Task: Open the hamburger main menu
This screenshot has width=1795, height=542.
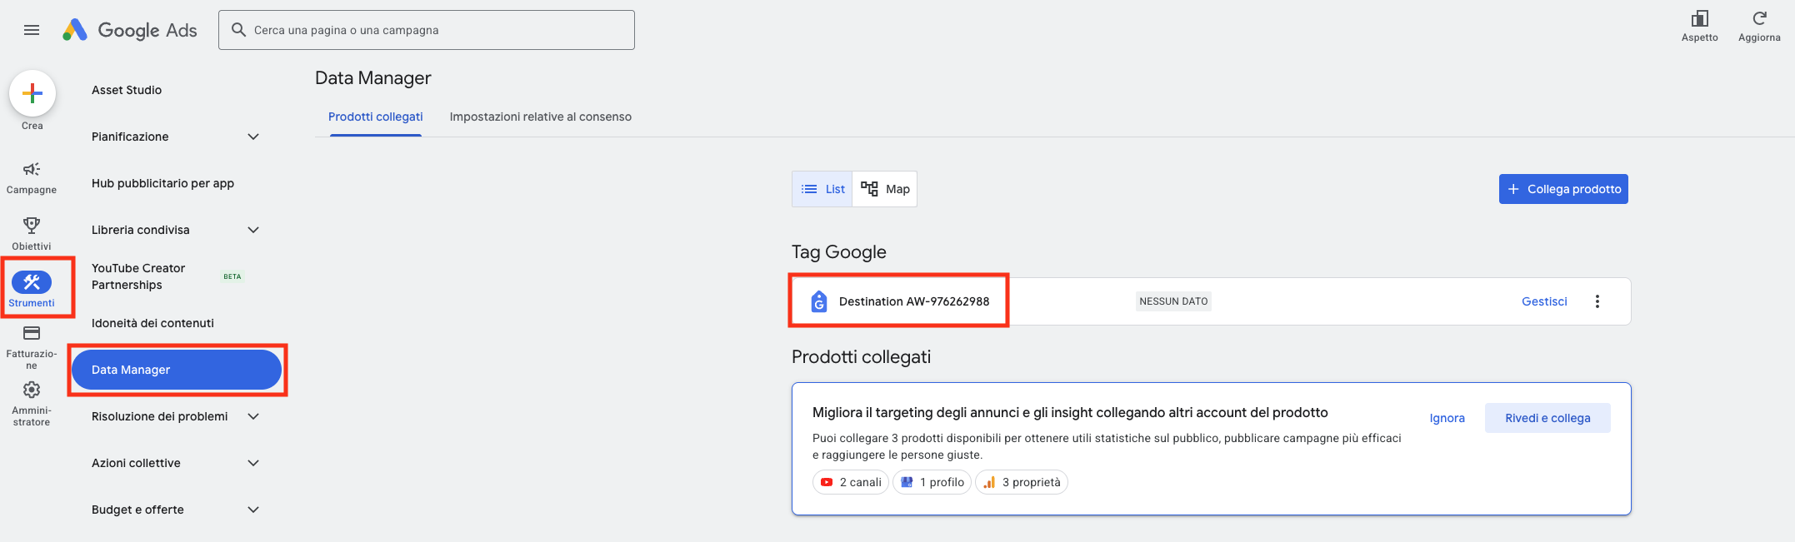Action: pyautogui.click(x=32, y=30)
